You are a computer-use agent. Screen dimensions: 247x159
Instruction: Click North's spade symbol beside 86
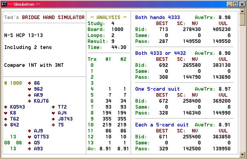pos(29,83)
